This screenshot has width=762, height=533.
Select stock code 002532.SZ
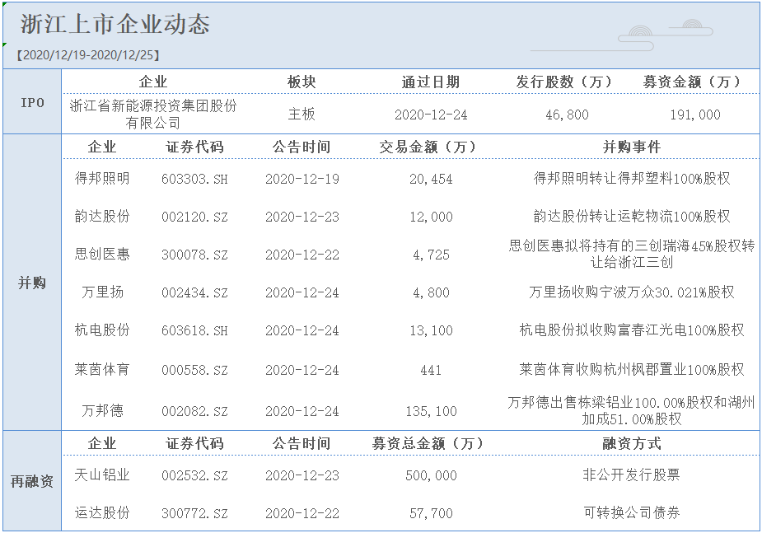[194, 475]
